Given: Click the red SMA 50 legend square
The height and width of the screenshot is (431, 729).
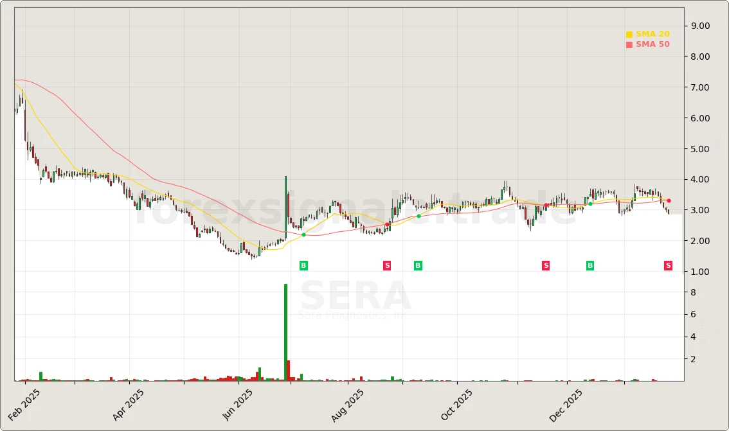Looking at the screenshot, I should (x=629, y=44).
